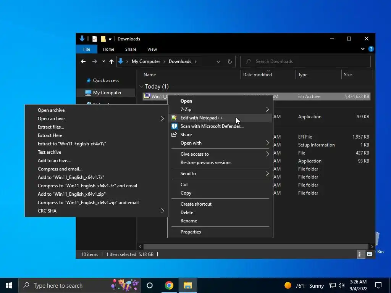Expand the Give access to submenu

click(267, 154)
